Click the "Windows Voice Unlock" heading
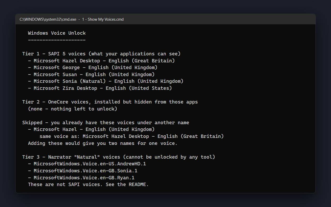Viewport: 331px width, 207px height. click(57, 33)
